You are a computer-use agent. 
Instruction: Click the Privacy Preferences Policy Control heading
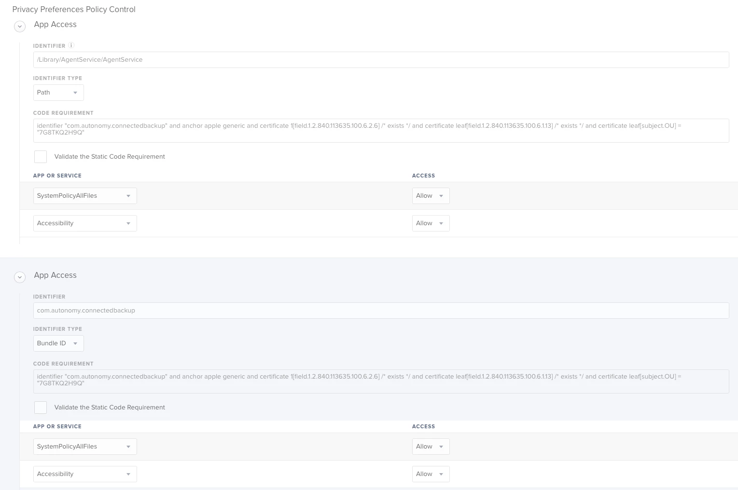point(74,9)
